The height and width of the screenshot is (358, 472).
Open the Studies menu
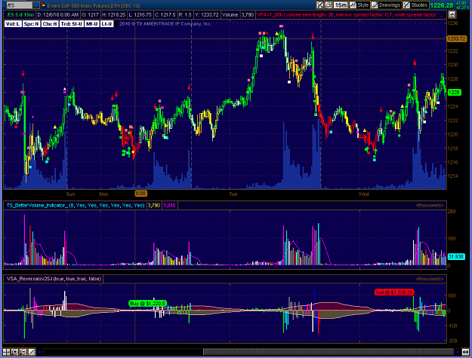[415, 5]
